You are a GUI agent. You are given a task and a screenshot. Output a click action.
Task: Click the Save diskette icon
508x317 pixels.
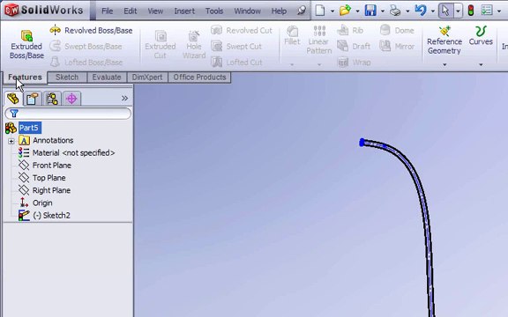pyautogui.click(x=370, y=11)
